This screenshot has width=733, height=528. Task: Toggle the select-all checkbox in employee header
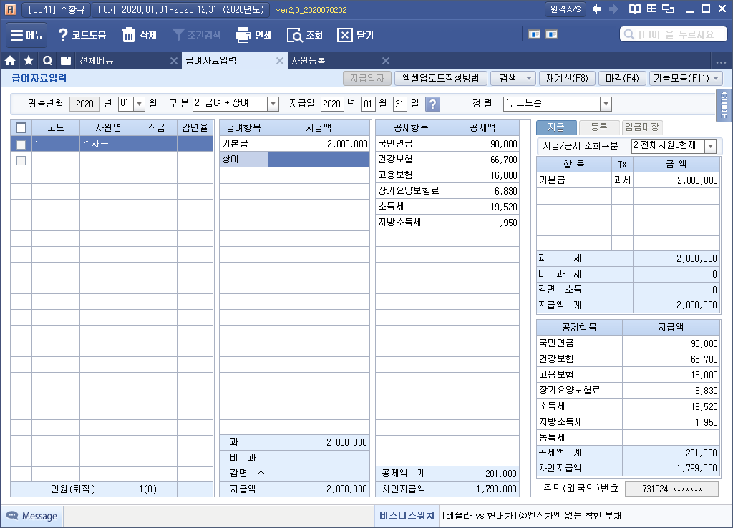pos(21,127)
